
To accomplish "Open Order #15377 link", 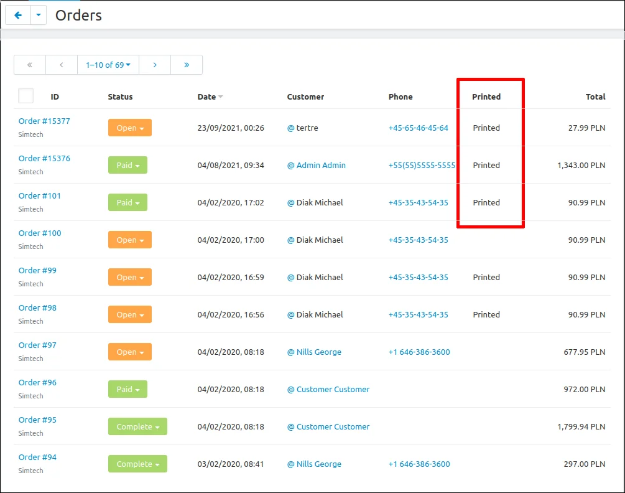I will pos(44,121).
